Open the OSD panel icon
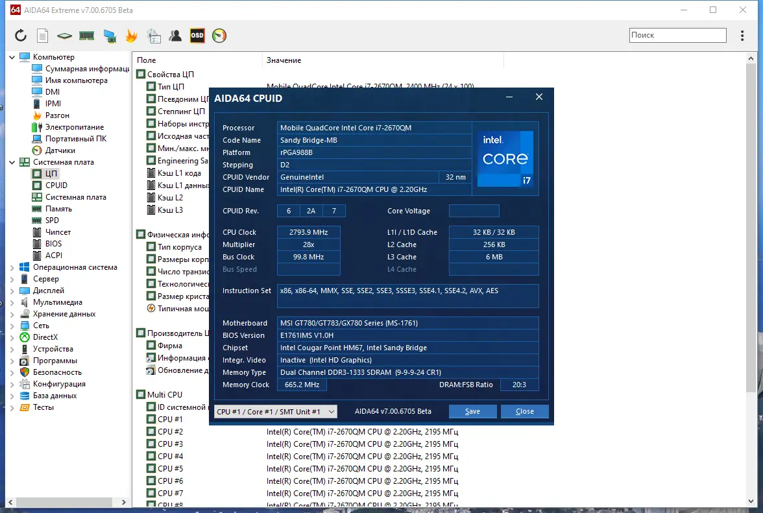The image size is (763, 513). [197, 36]
